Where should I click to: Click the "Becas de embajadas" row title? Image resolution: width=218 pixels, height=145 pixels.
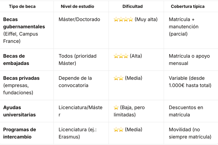pyautogui.click(x=16, y=60)
